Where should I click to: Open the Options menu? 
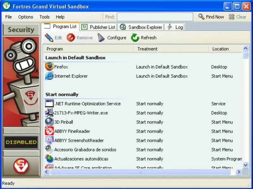pos(26,17)
